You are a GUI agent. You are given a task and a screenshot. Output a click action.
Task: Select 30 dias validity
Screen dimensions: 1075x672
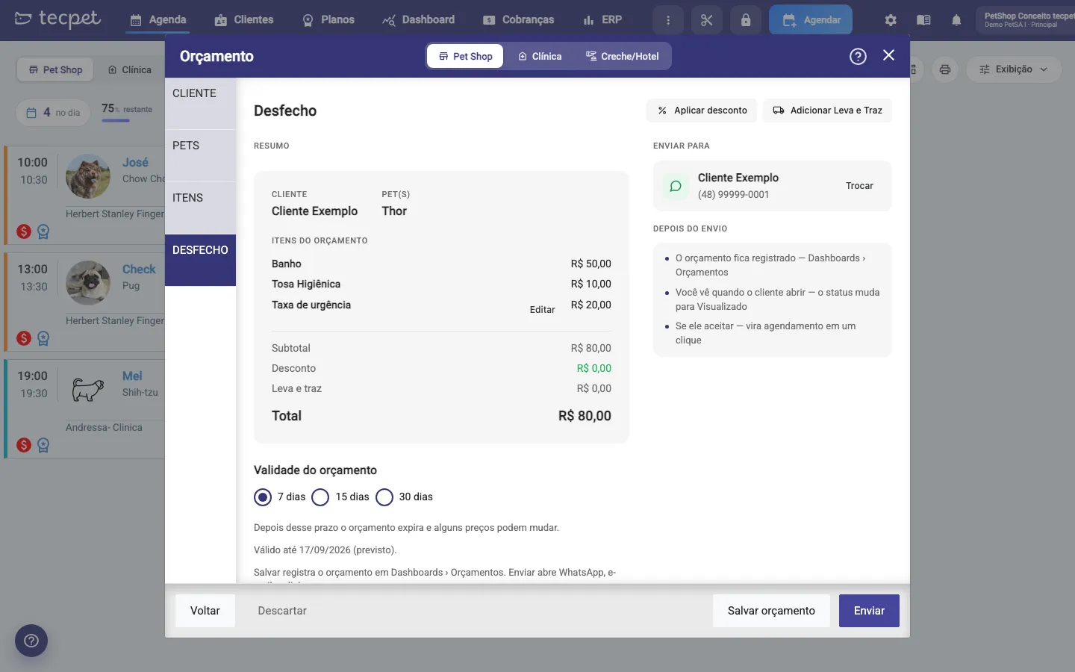[384, 497]
